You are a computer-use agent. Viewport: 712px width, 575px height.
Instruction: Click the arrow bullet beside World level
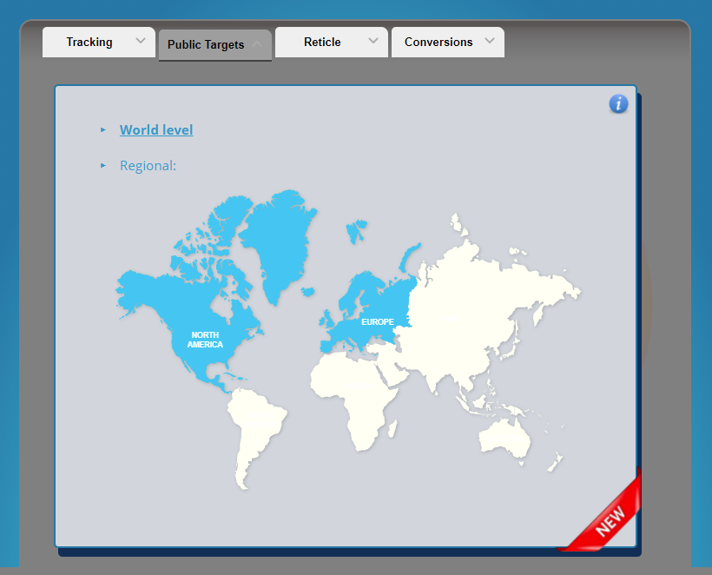103,130
